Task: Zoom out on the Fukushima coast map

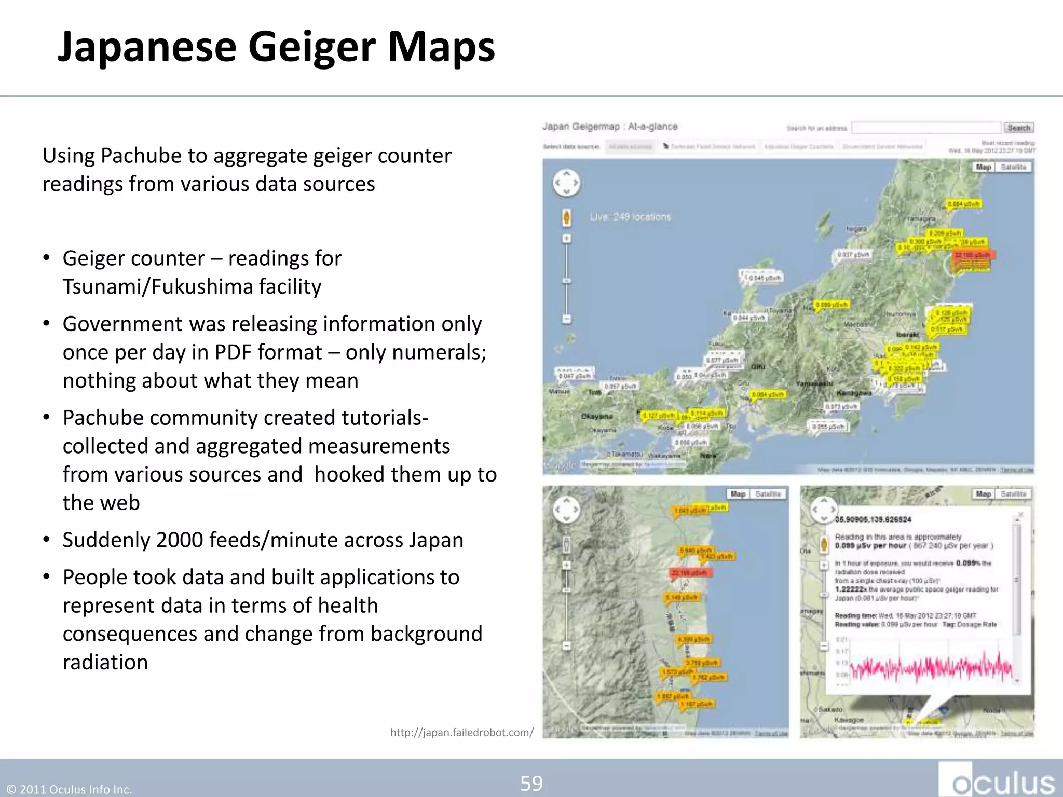Action: (x=567, y=646)
